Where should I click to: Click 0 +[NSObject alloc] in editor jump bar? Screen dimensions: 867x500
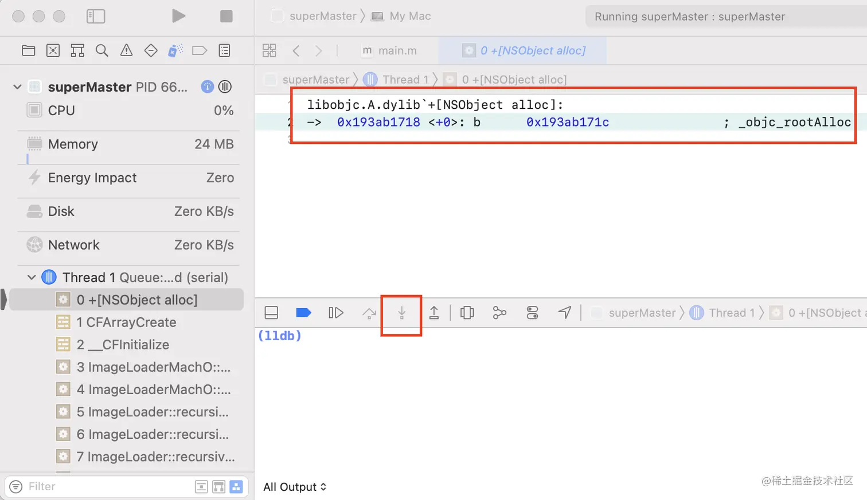506,80
